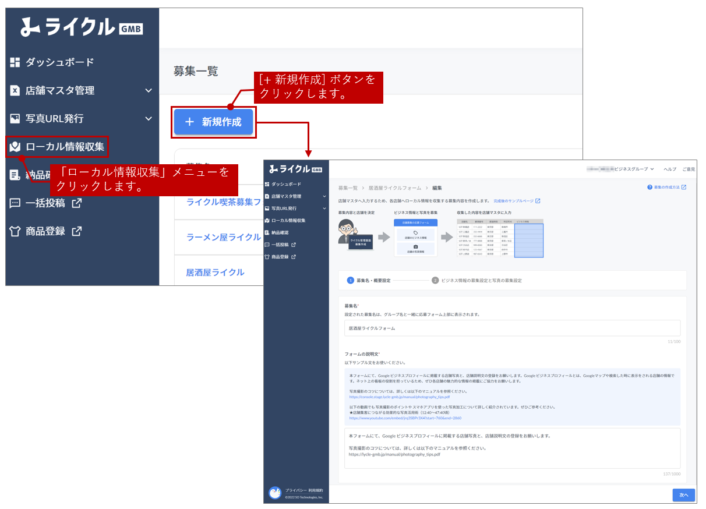Click the 募集名 input containing 居酒屋ライクルフォーム
The image size is (706, 509).
tap(511, 328)
